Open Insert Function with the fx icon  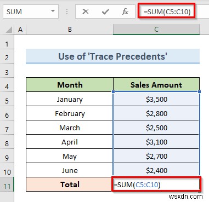click(125, 12)
